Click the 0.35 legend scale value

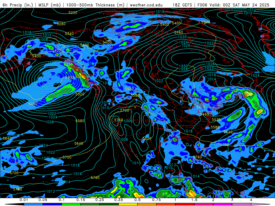(119, 200)
